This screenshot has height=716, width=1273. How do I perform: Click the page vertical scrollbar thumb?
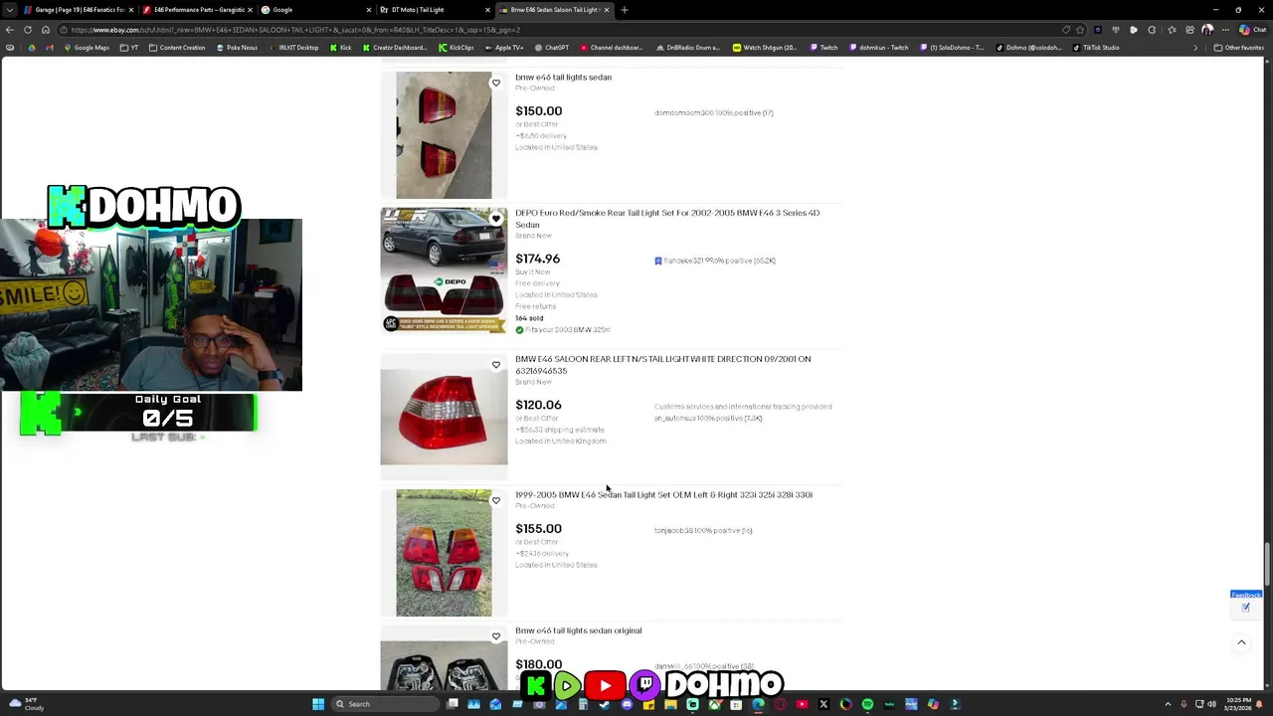point(1267,565)
